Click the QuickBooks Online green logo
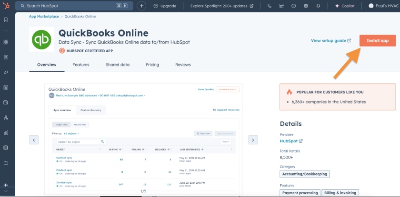This screenshot has width=400, height=197. [41, 39]
